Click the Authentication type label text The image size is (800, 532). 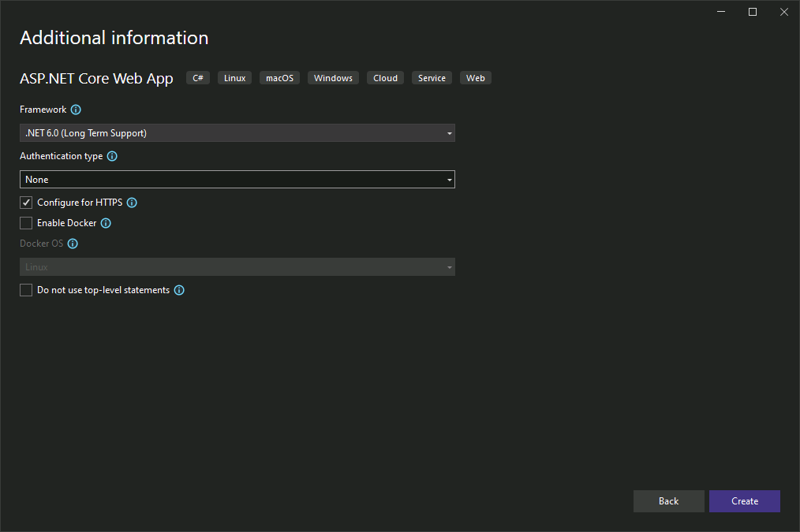tap(62, 156)
